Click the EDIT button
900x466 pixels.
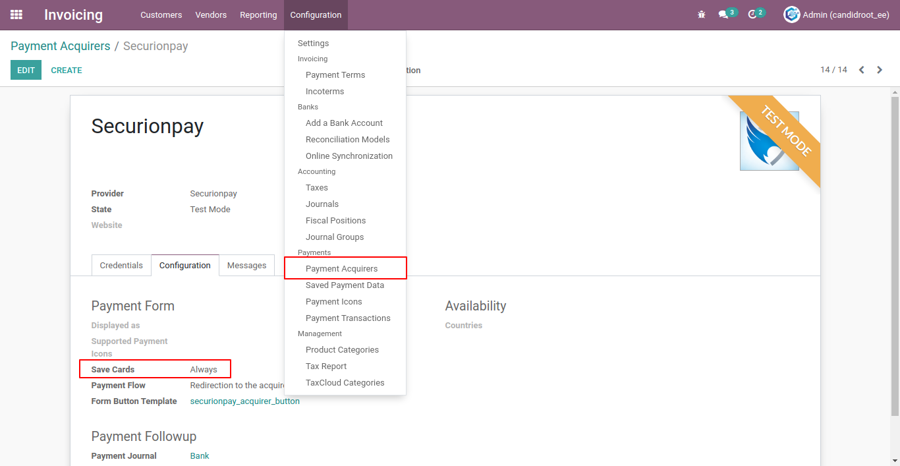tap(26, 70)
